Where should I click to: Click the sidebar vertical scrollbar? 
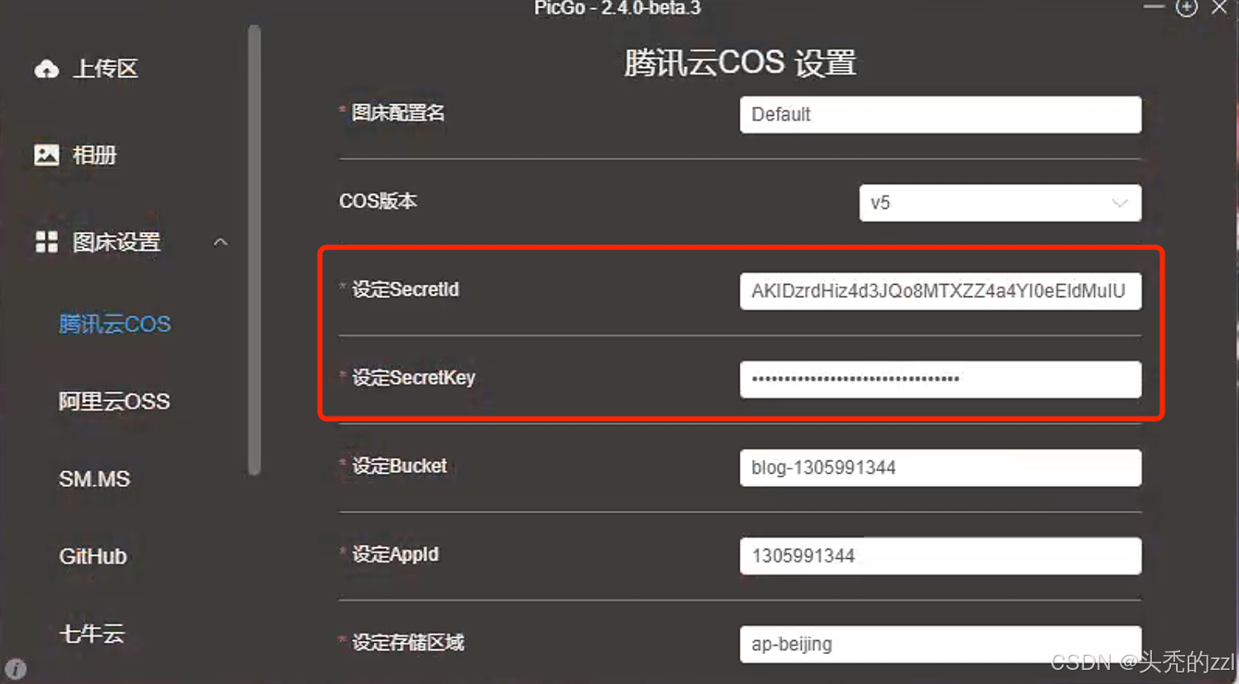pyautogui.click(x=254, y=250)
